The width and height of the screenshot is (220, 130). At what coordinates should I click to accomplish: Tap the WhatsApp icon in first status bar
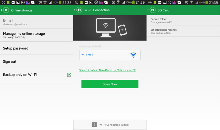point(23,2)
